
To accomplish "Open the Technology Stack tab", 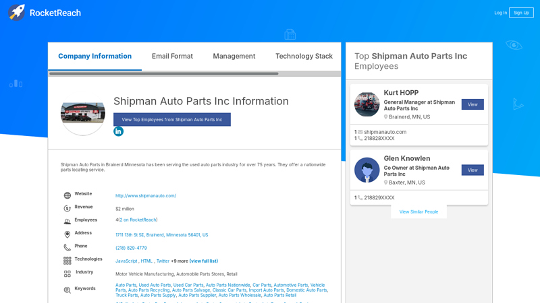I will [304, 56].
